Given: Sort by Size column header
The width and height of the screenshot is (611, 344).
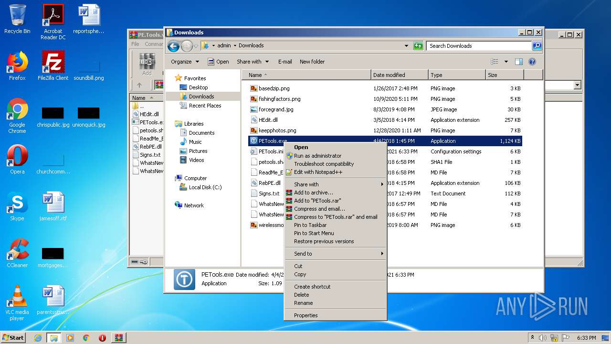Looking at the screenshot, I should pos(505,75).
